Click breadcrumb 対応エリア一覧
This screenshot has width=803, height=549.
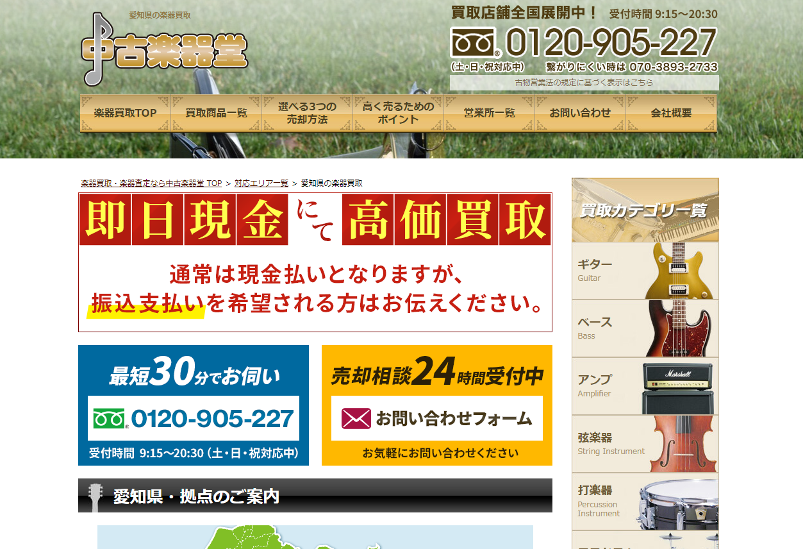pos(261,183)
